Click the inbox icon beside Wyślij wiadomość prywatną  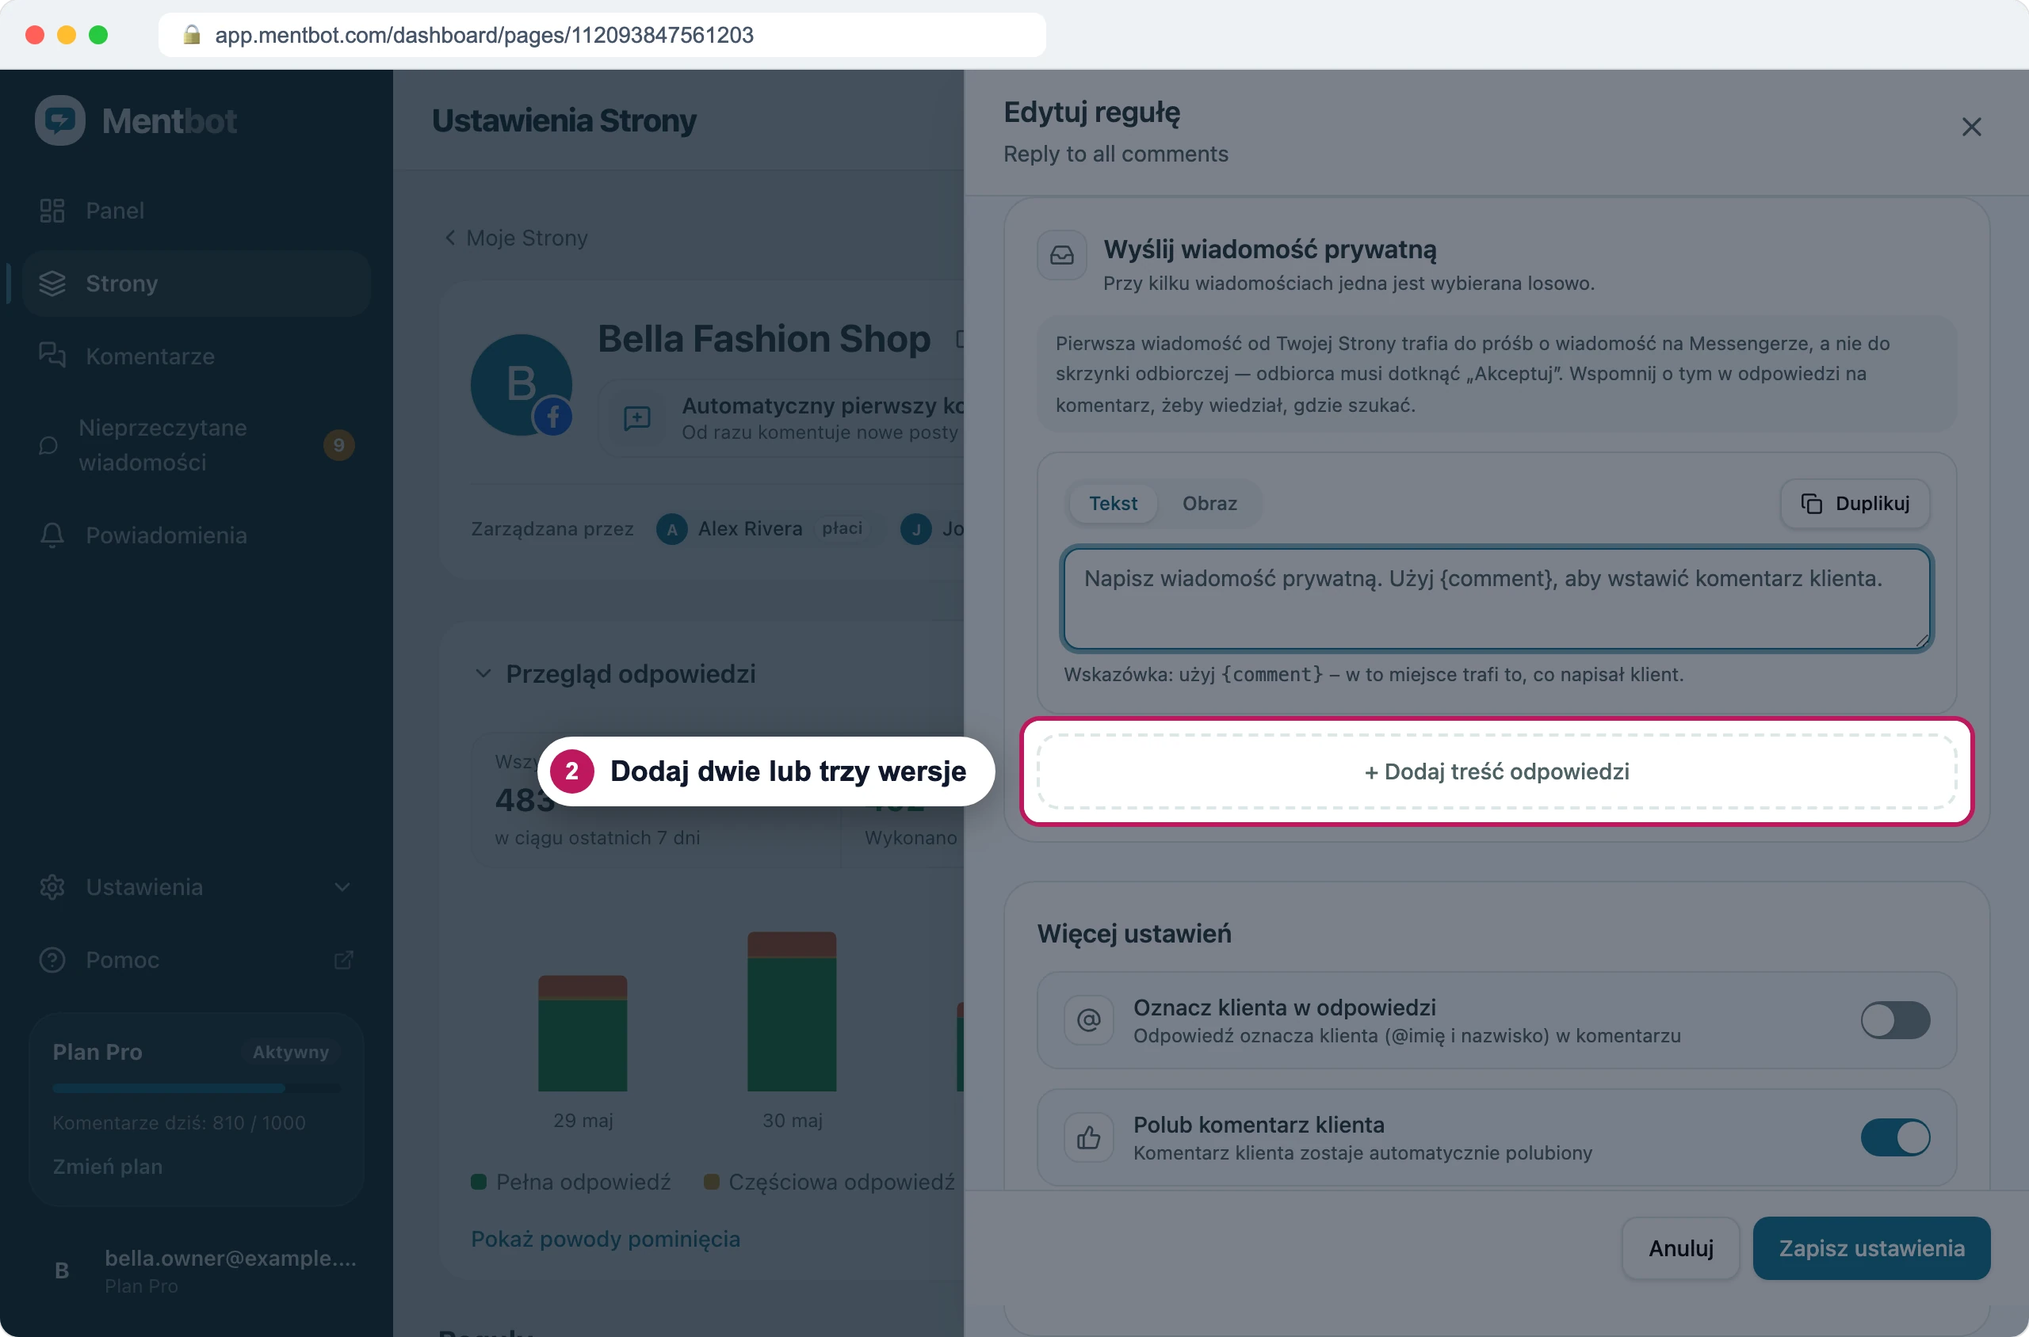click(x=1061, y=255)
